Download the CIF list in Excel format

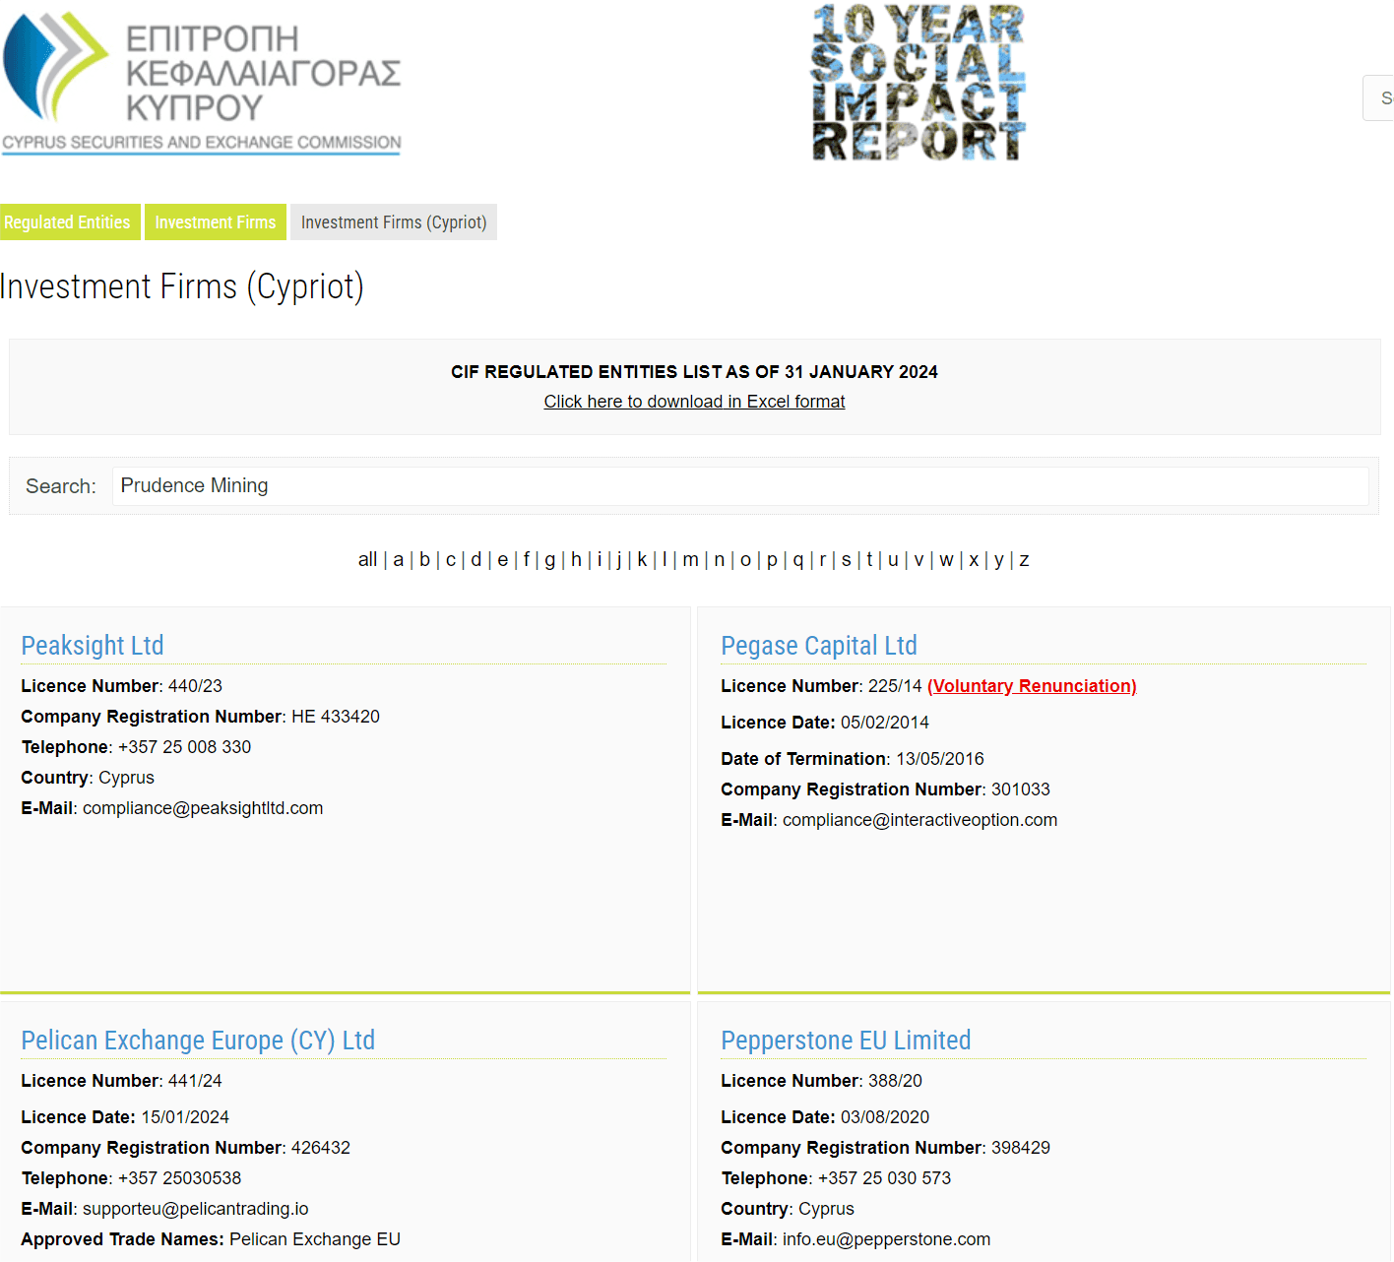pos(694,402)
